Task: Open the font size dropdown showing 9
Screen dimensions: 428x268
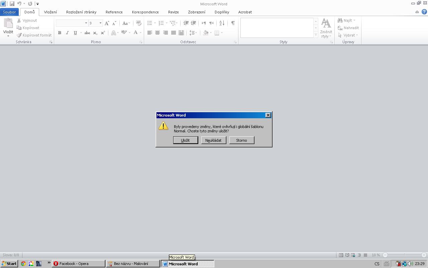Action: (100, 23)
